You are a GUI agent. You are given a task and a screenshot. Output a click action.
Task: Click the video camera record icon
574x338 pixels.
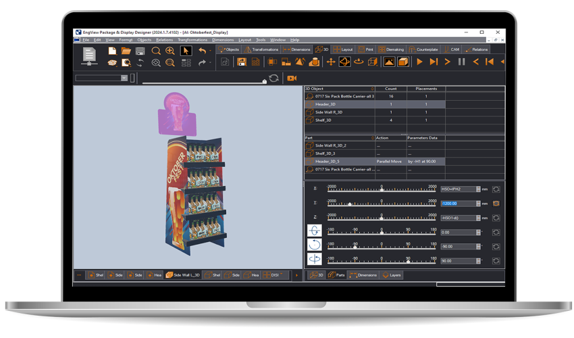[292, 78]
